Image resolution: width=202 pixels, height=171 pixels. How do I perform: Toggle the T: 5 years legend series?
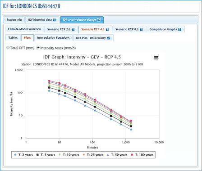46,155
